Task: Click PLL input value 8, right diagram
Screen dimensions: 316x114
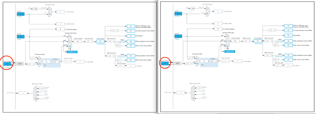Action: tap(204, 61)
